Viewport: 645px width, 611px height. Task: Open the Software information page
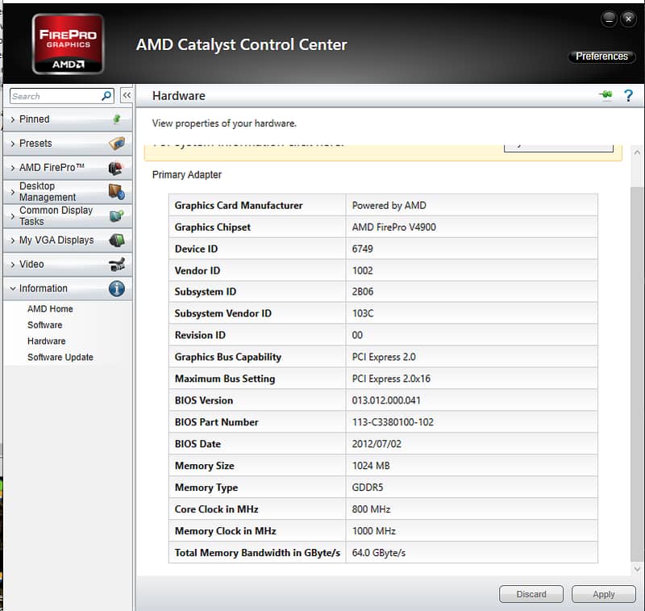point(45,324)
